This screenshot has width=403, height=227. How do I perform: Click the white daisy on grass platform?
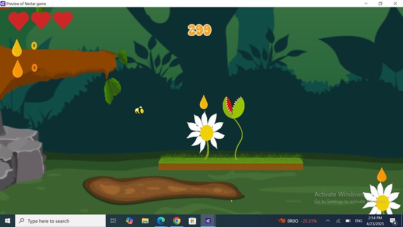[206, 133]
